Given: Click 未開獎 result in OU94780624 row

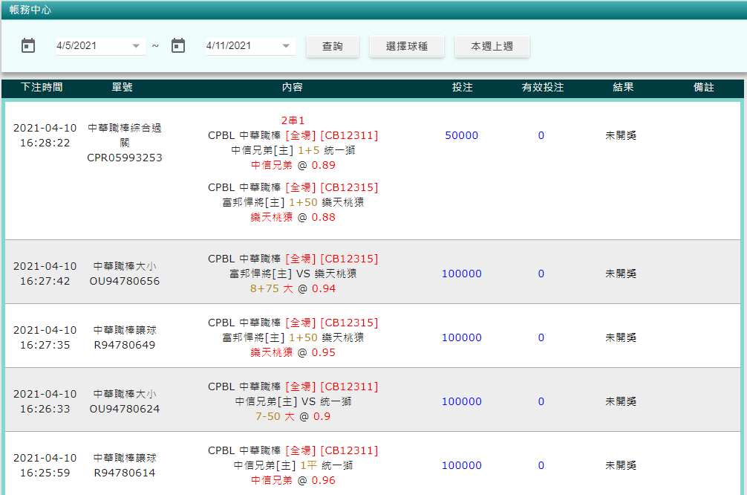Looking at the screenshot, I should click(x=621, y=401).
